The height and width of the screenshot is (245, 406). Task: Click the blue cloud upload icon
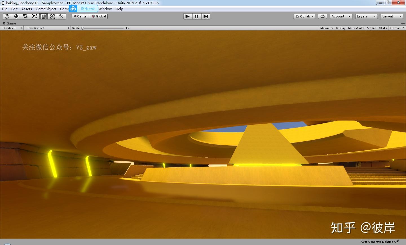73,9
